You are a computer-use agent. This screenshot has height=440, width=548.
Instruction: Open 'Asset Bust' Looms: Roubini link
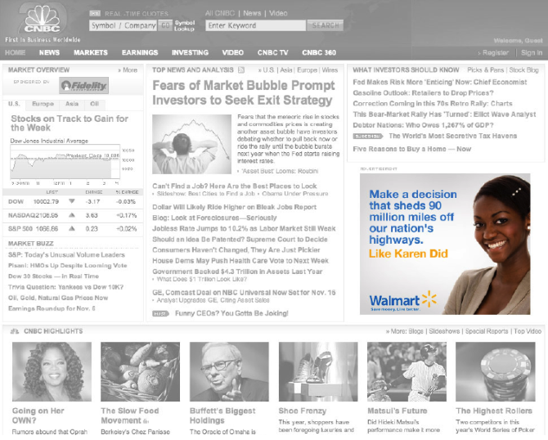pos(280,171)
